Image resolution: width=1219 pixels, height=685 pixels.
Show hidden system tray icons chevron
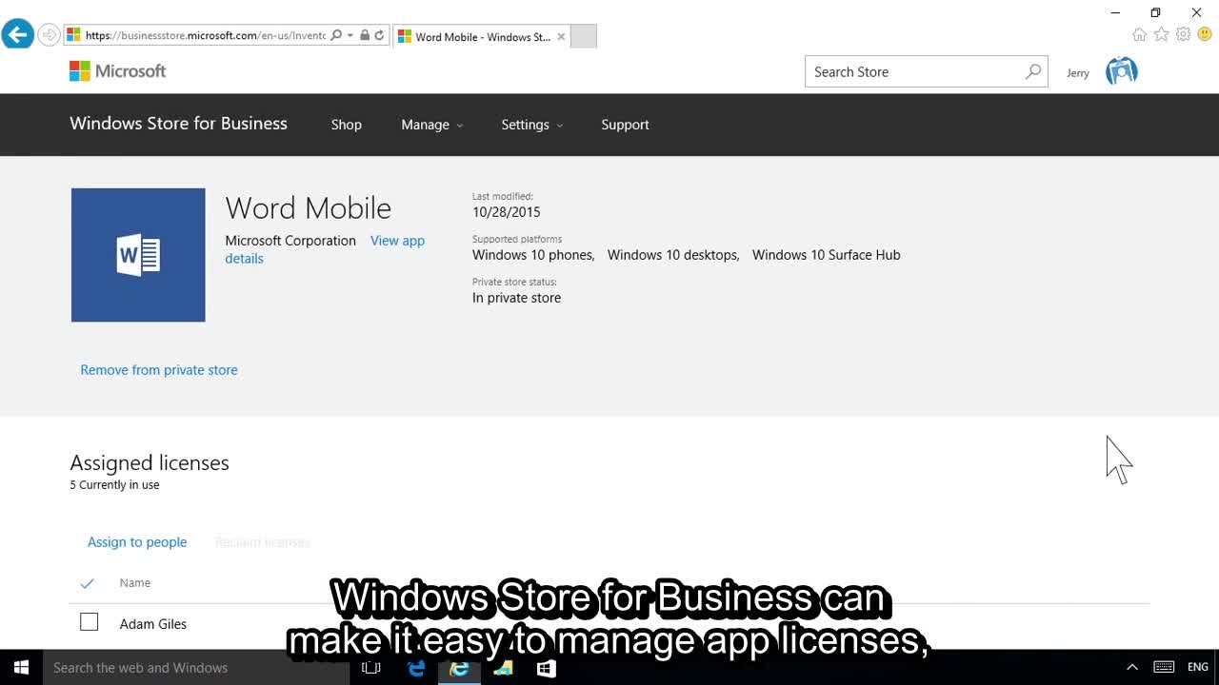coord(1132,668)
